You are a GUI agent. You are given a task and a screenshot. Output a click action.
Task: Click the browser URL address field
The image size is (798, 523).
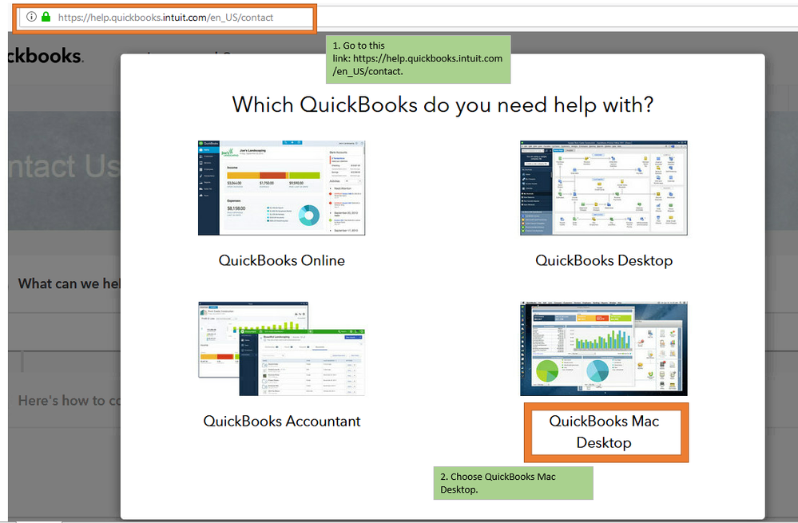[166, 18]
